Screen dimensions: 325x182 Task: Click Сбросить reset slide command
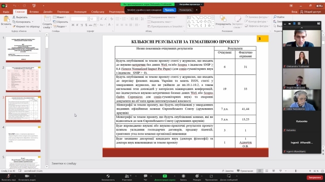coord(60,22)
